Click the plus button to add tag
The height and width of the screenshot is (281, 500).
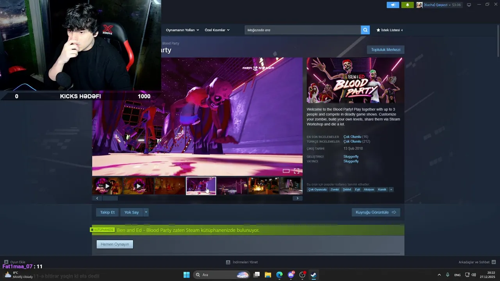(x=391, y=190)
